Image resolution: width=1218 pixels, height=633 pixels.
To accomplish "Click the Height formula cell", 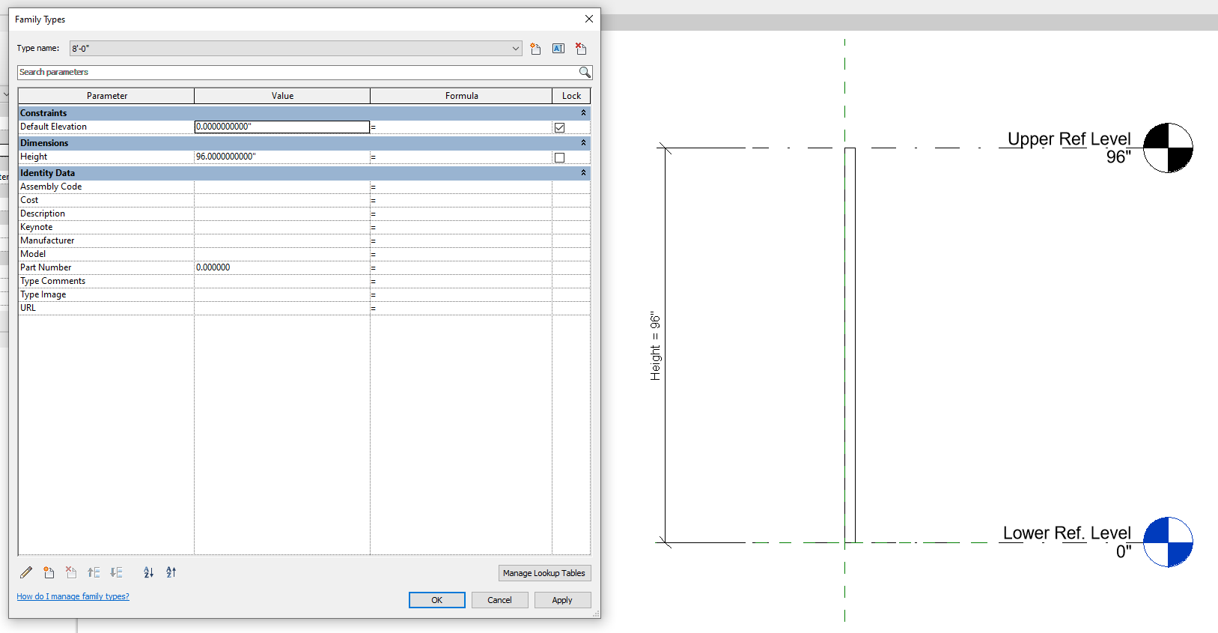I will click(461, 157).
